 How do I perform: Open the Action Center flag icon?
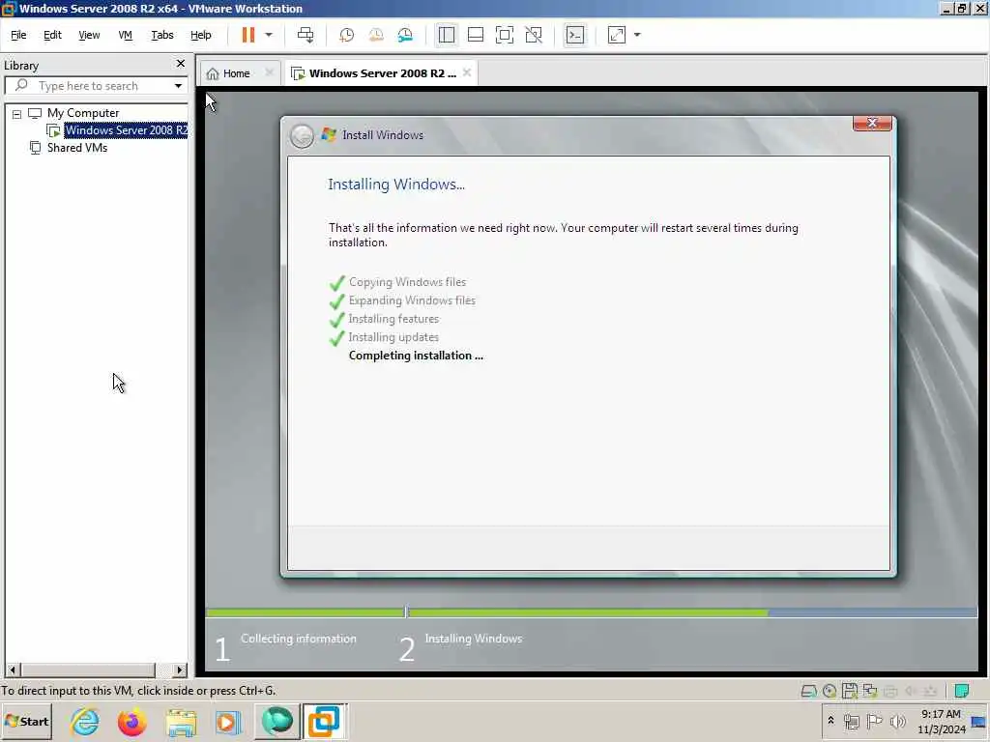874,721
